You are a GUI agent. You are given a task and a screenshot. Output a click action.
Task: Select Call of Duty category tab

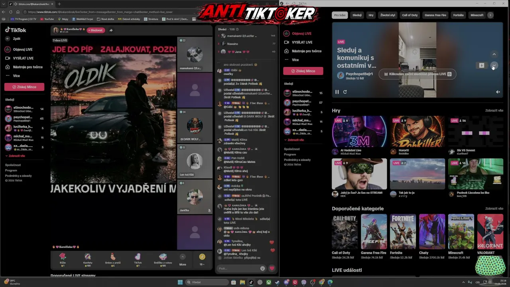pos(410,15)
